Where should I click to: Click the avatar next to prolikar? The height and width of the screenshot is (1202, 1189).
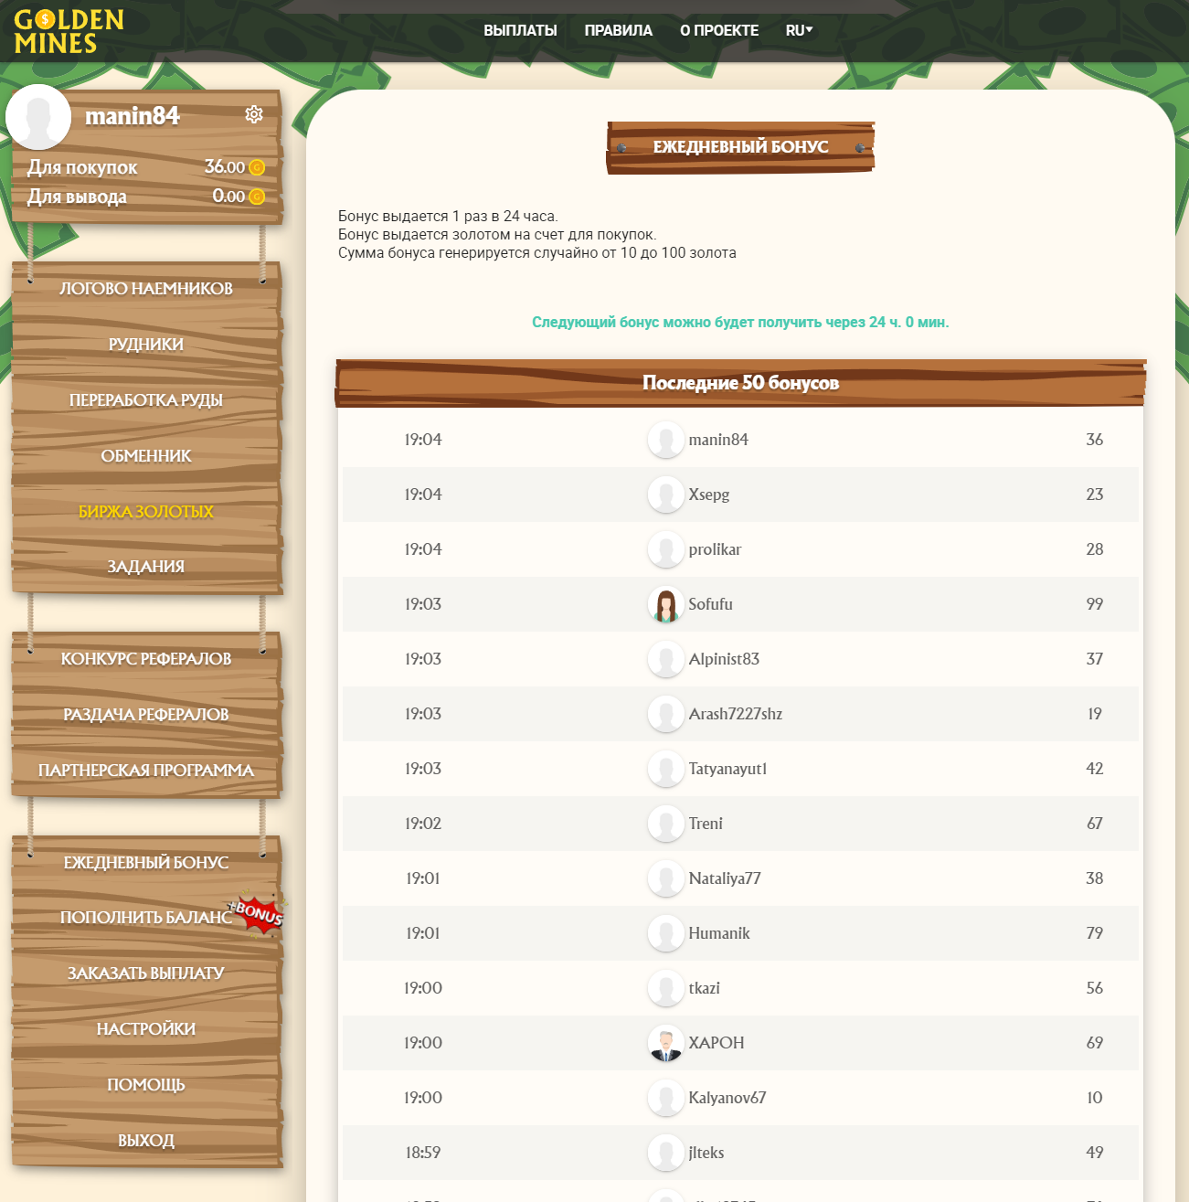[666, 549]
